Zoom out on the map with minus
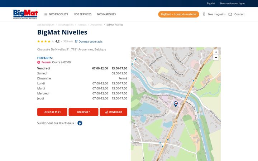The height and width of the screenshot is (161, 258). [x=216, y=58]
